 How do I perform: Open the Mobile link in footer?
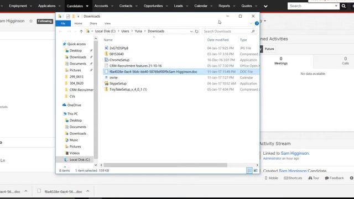click(272, 178)
